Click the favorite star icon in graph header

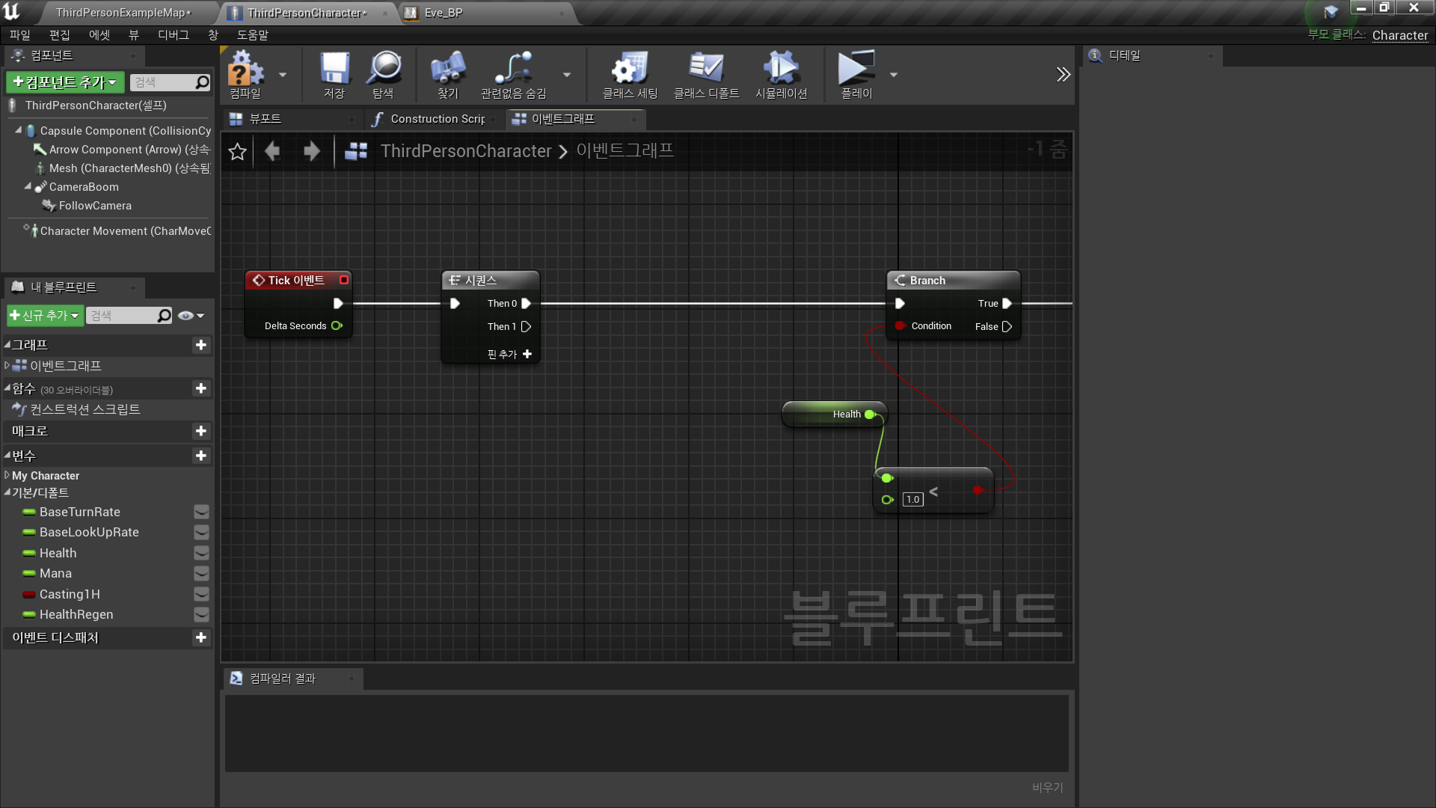pos(237,152)
